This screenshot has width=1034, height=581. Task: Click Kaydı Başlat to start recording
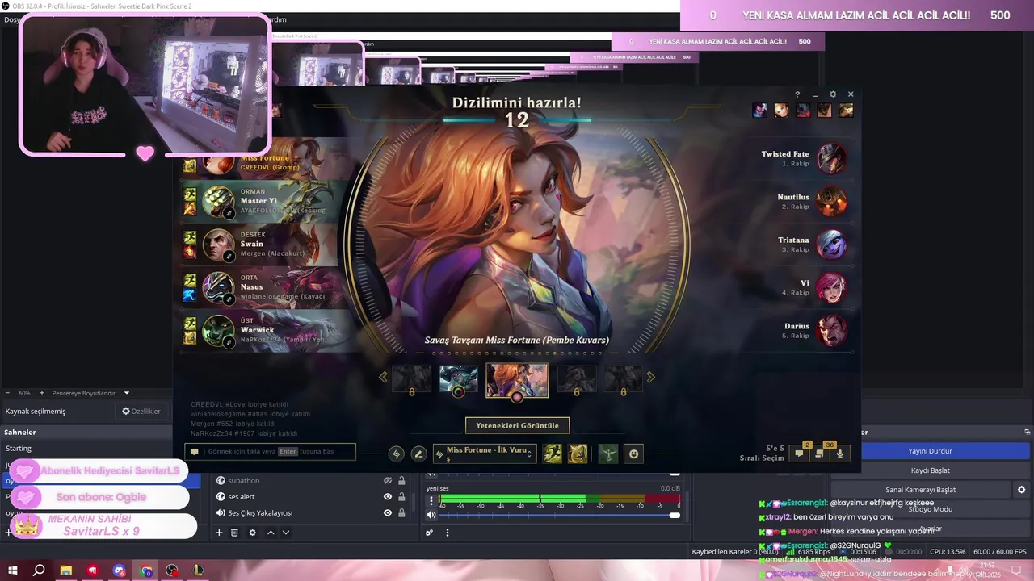tap(930, 470)
